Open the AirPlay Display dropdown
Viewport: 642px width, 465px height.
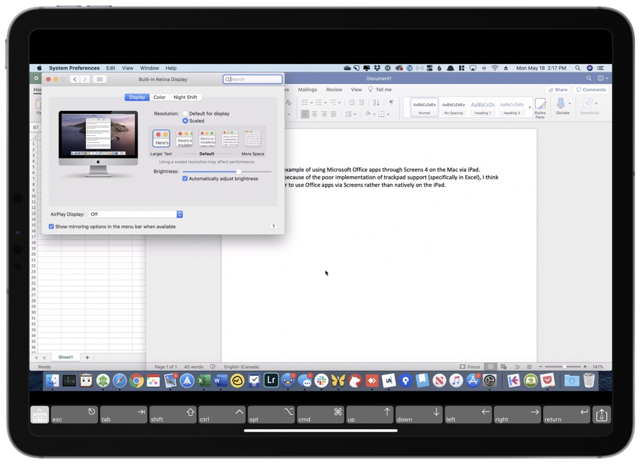pos(135,214)
